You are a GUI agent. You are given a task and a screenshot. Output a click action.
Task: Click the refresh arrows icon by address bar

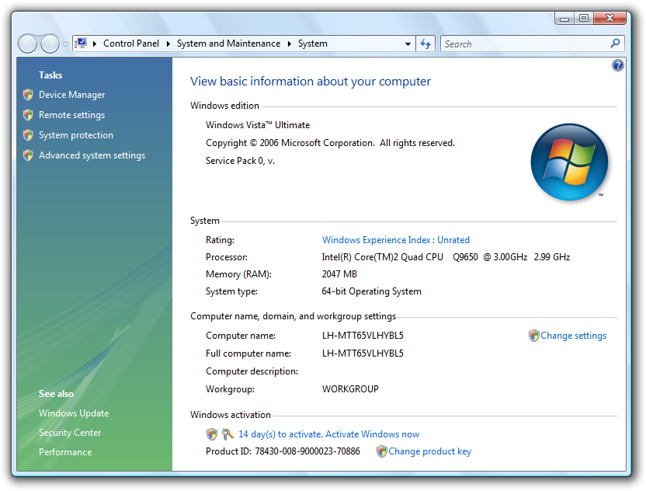425,44
